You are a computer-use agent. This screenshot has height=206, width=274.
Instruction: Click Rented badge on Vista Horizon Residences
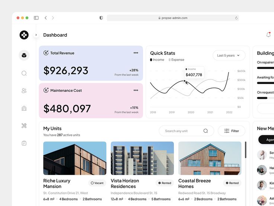click(165, 183)
